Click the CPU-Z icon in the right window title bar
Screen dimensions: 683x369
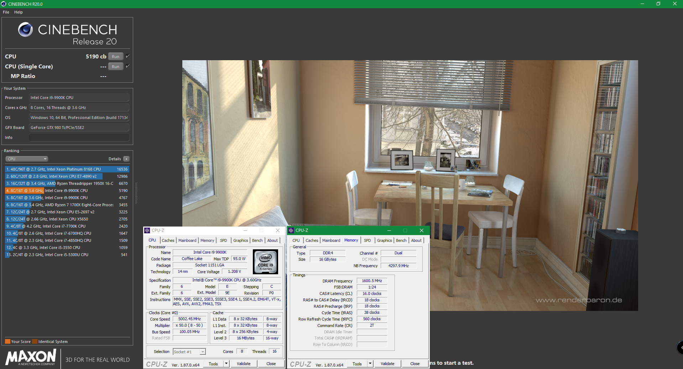tap(291, 230)
